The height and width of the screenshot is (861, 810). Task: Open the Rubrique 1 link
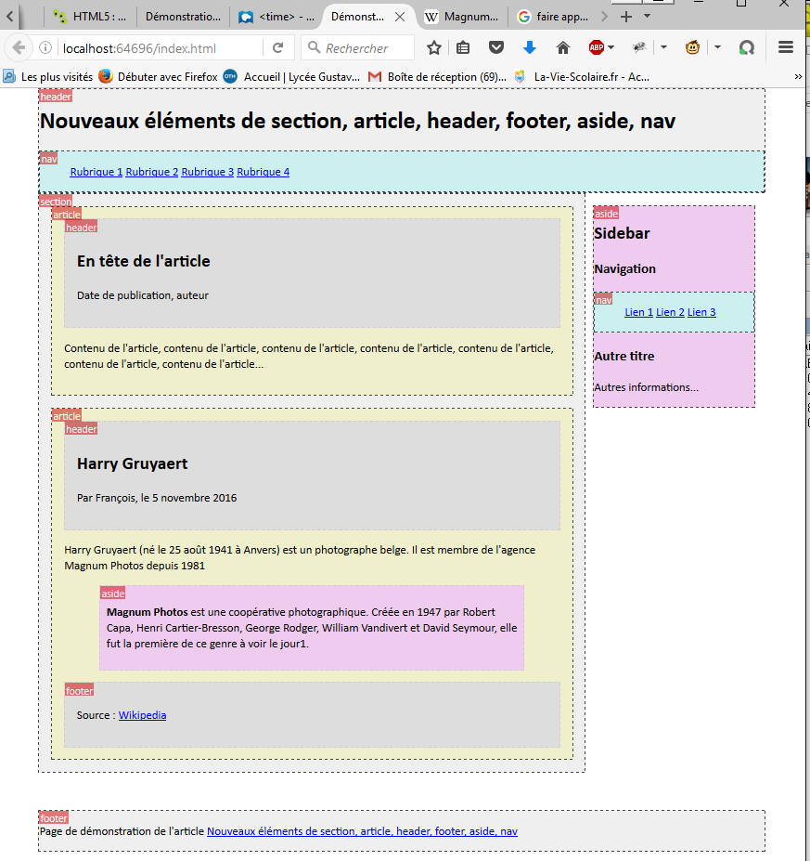96,172
